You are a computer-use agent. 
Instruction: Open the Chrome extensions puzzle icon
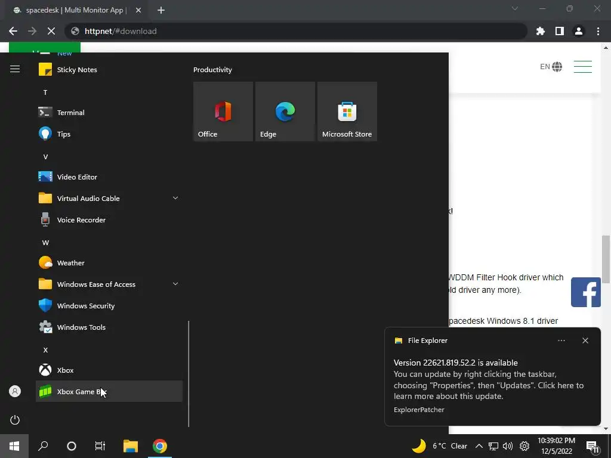pos(540,31)
